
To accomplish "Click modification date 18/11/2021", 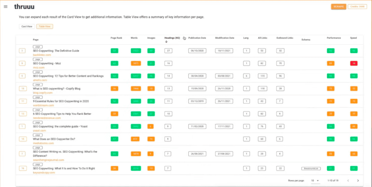I will pyautogui.click(x=224, y=51).
